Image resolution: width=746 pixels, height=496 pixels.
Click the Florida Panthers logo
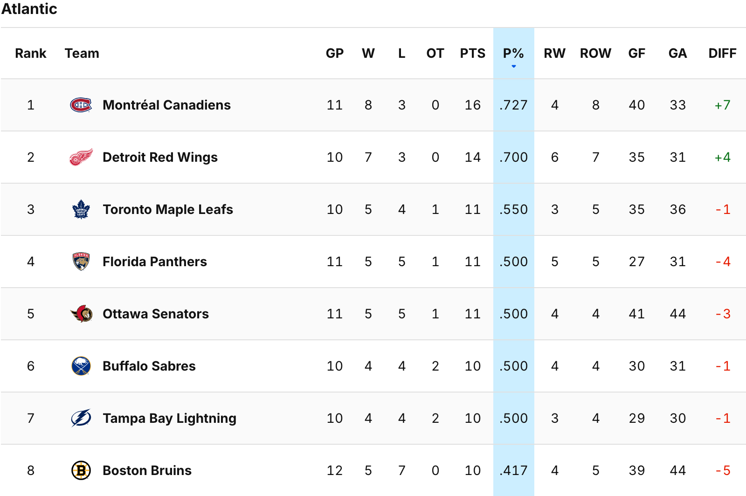81,262
